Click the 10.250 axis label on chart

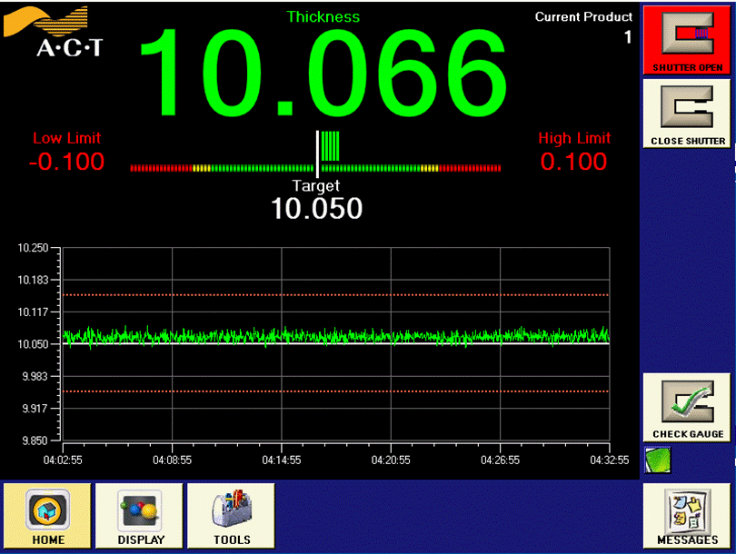(33, 248)
